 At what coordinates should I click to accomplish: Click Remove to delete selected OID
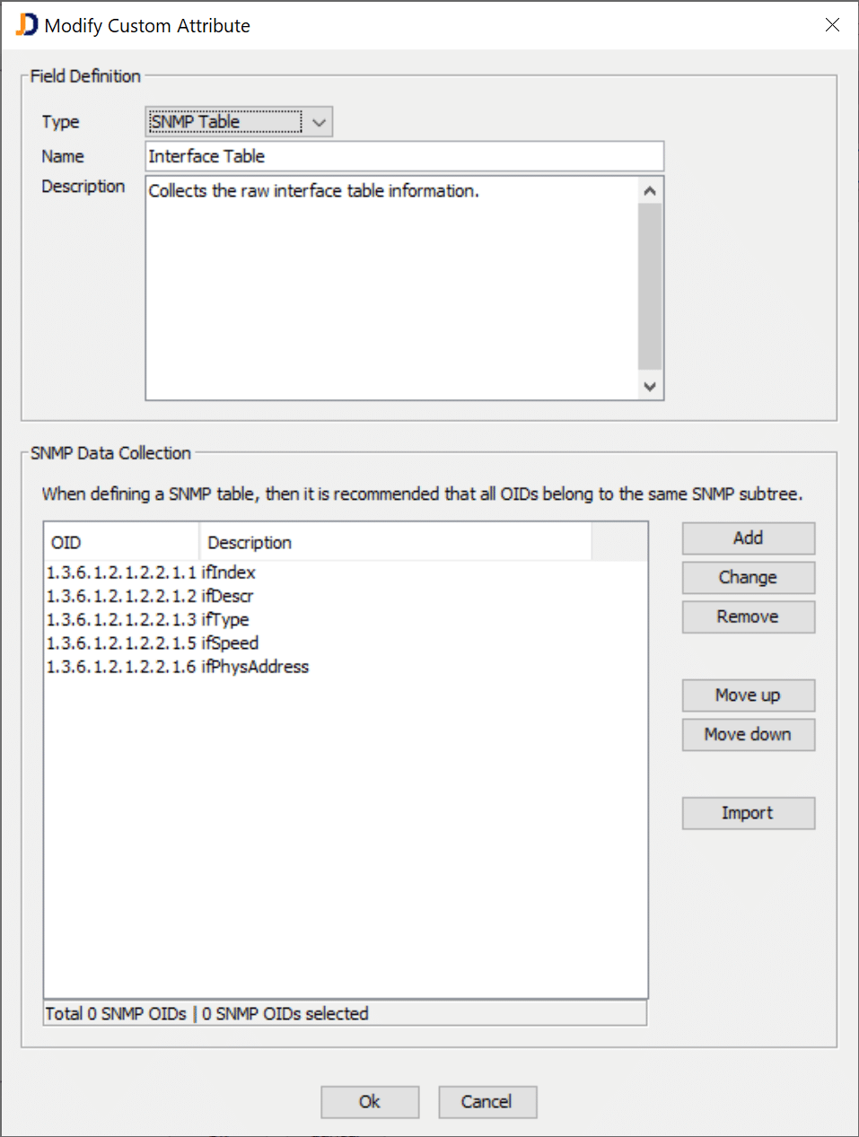(x=748, y=617)
